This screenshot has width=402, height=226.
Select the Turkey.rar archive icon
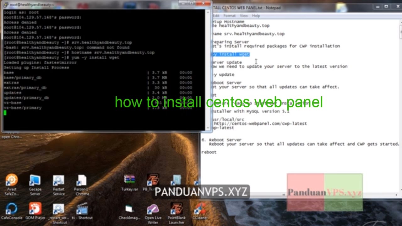[129, 183]
